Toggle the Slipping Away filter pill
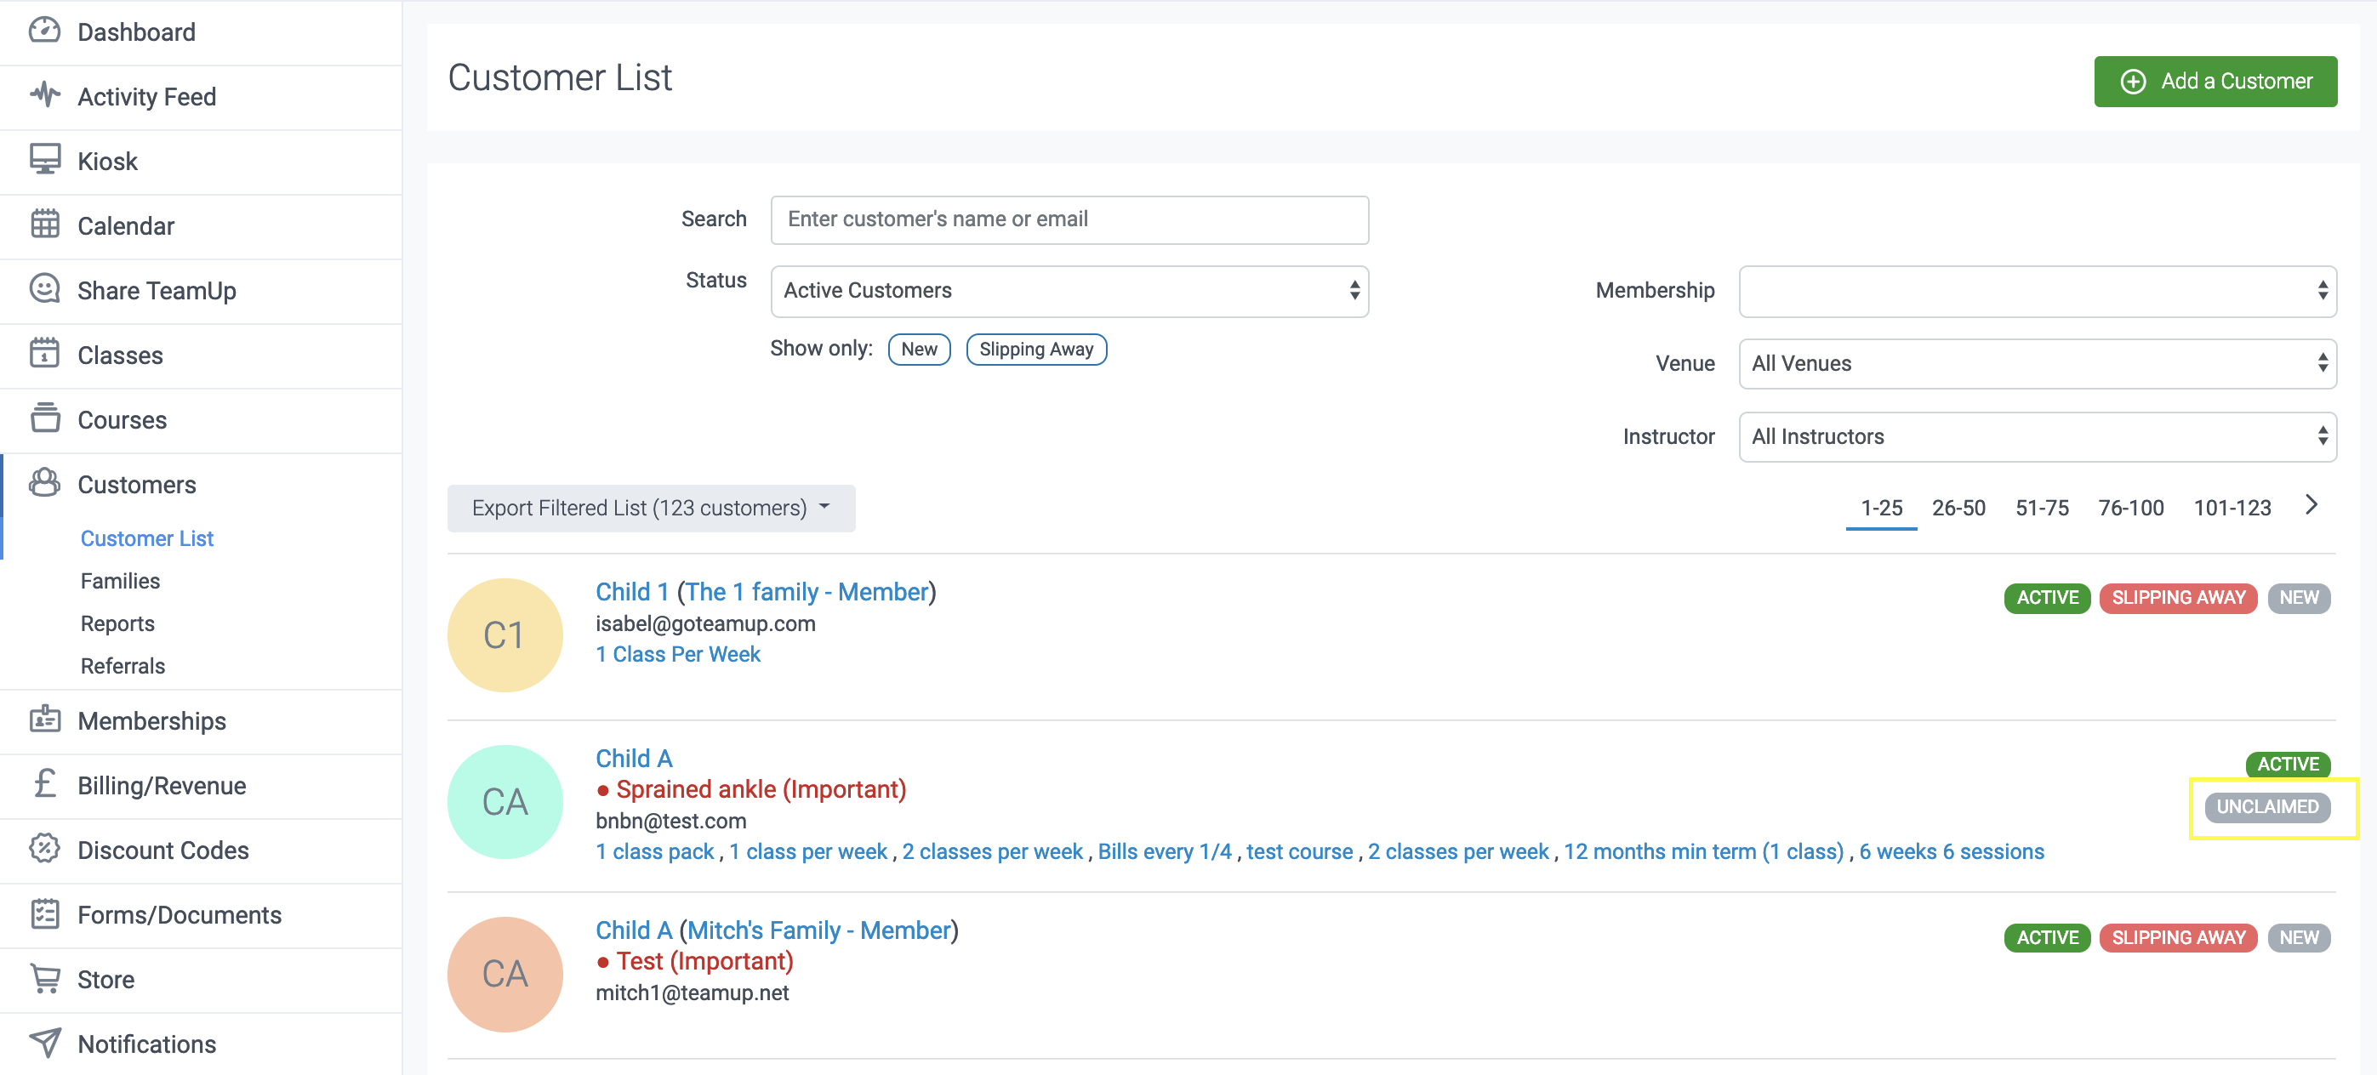The image size is (2377, 1075). pyautogui.click(x=1035, y=349)
